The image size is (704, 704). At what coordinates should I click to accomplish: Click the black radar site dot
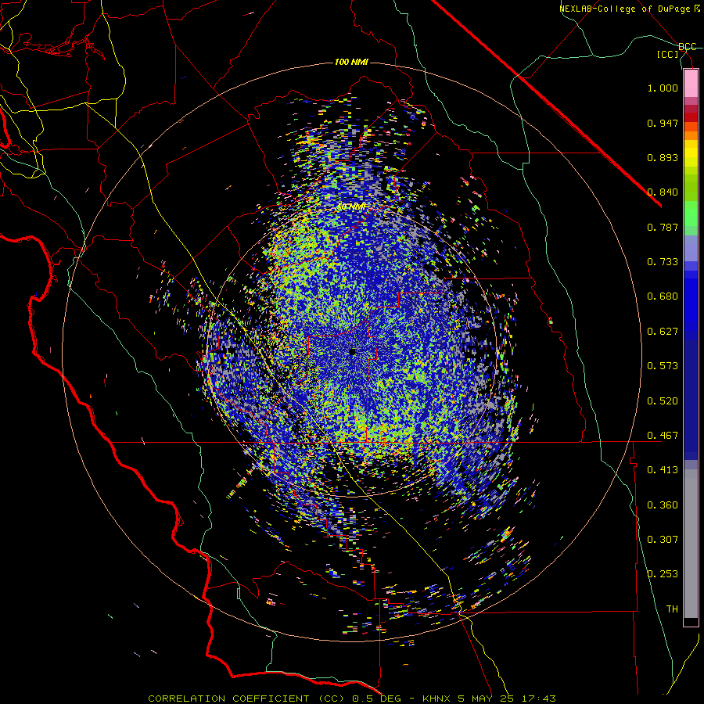[x=353, y=352]
